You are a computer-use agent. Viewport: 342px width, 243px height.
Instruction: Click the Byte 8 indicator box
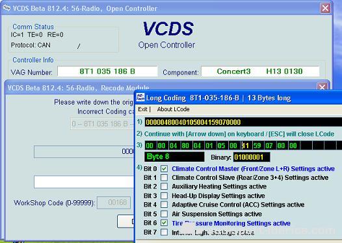174,157
